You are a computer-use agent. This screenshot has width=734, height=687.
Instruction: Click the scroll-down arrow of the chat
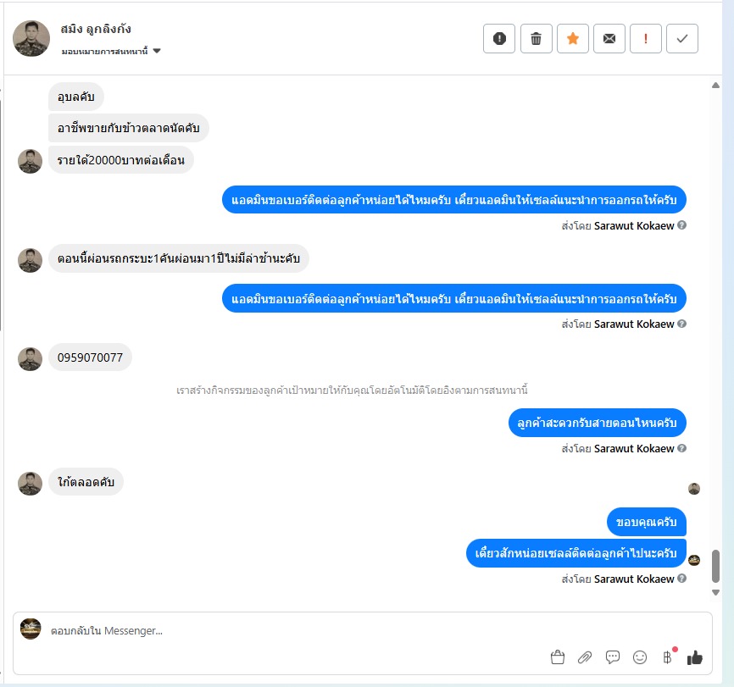click(715, 592)
